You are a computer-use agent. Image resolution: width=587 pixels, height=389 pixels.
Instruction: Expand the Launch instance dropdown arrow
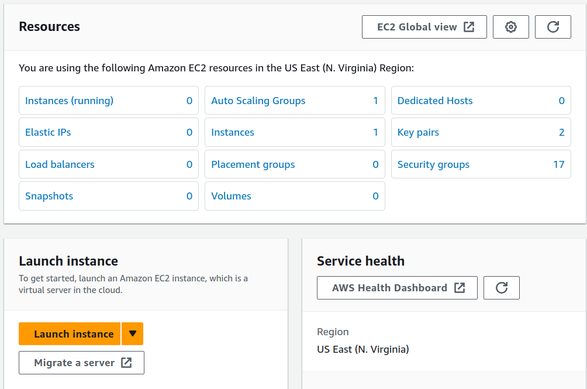pyautogui.click(x=132, y=333)
